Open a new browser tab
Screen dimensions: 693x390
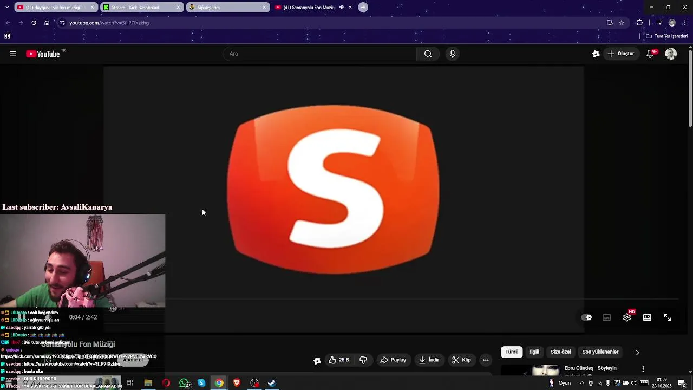coord(363,8)
